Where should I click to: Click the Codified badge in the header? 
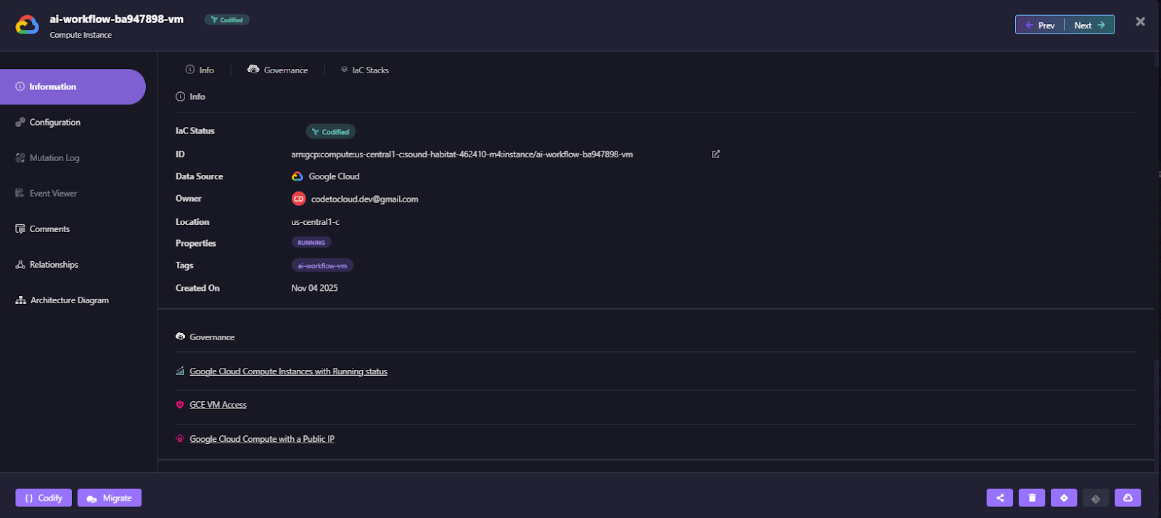226,20
